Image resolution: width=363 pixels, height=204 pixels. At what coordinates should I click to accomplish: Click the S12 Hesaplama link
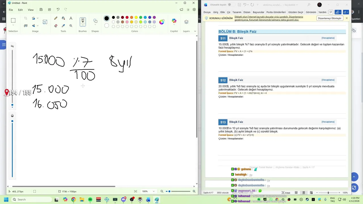point(328,80)
